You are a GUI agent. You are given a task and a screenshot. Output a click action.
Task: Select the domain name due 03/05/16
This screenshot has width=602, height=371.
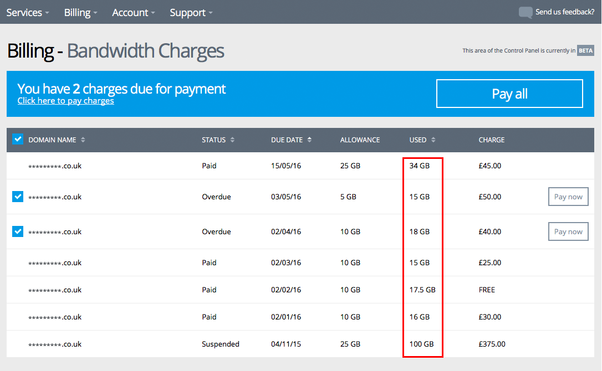tap(55, 197)
